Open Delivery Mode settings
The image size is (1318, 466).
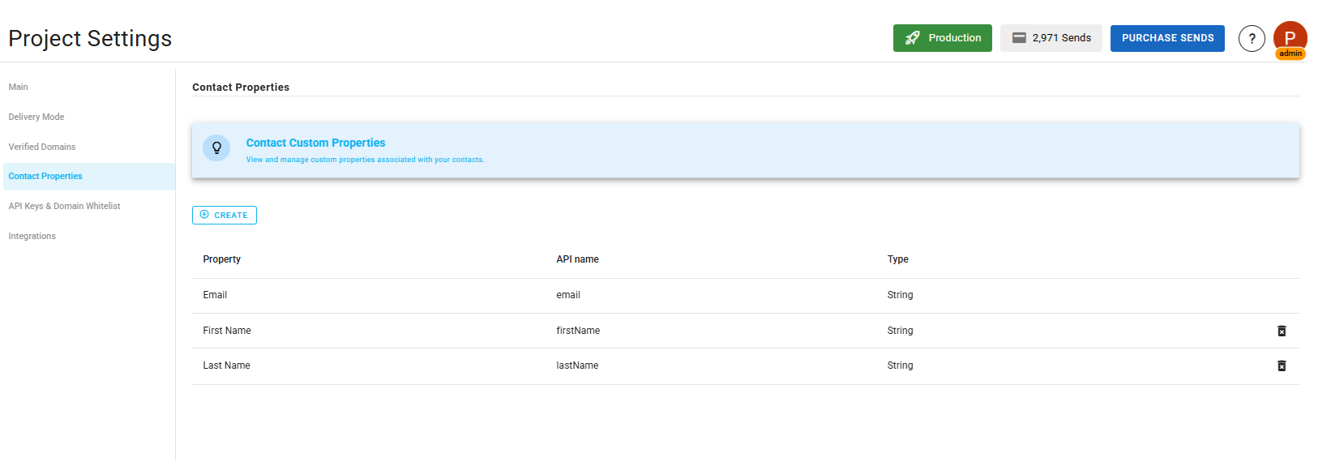pyautogui.click(x=36, y=117)
